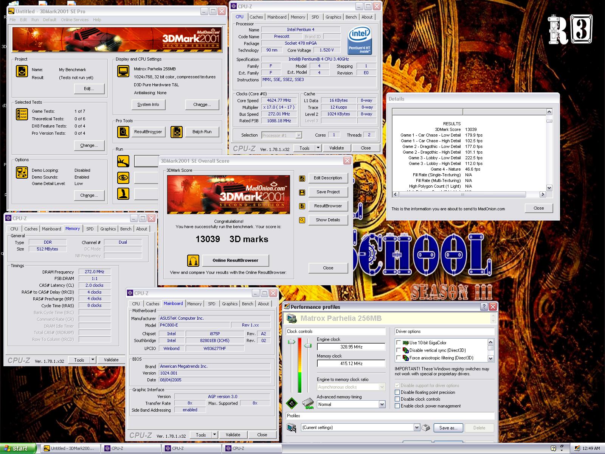Toggle Disable support for driver options

click(397, 386)
